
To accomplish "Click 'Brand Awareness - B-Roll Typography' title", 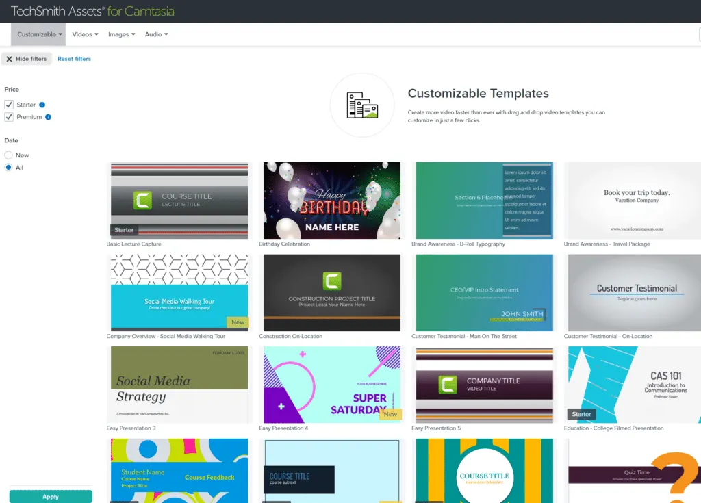I will [458, 244].
